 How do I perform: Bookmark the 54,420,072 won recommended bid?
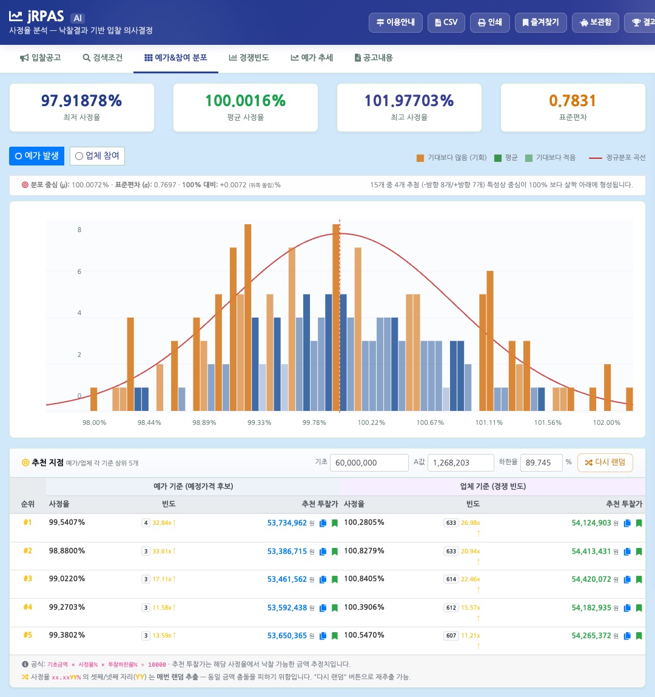[639, 579]
